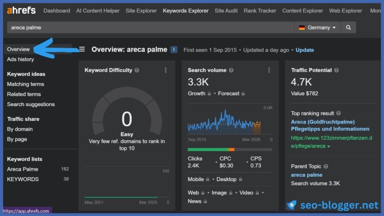384x216 pixels.
Task: Open Areca (Goldfruchtpalme) top ranking result title
Action: pyautogui.click(x=330, y=125)
